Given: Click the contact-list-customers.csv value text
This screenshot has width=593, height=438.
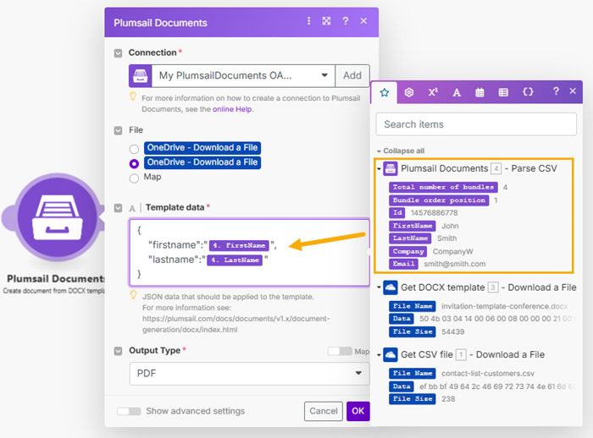Looking at the screenshot, I should (x=488, y=374).
